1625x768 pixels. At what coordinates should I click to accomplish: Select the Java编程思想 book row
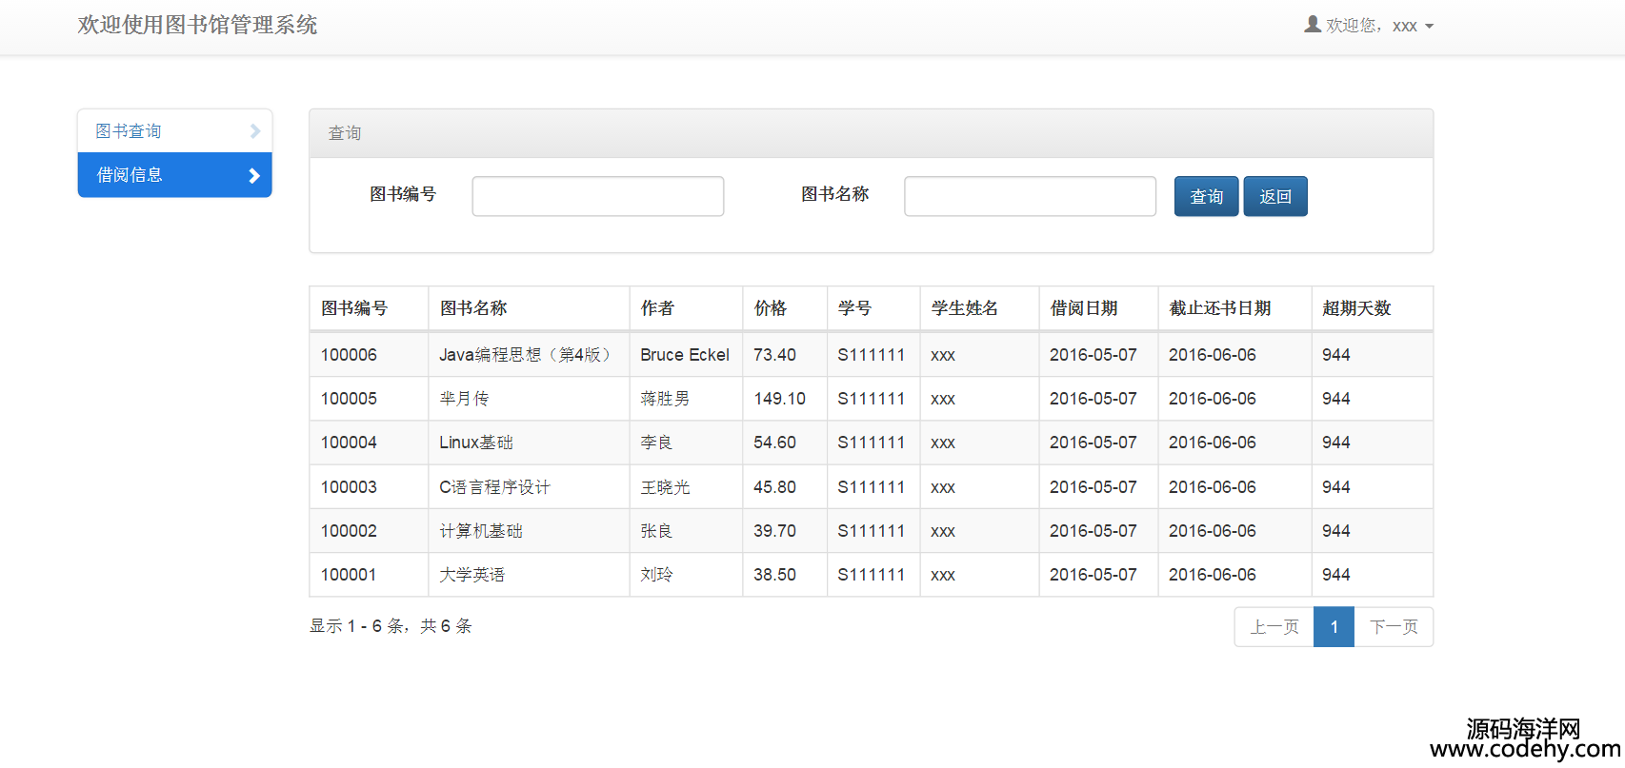coord(524,355)
